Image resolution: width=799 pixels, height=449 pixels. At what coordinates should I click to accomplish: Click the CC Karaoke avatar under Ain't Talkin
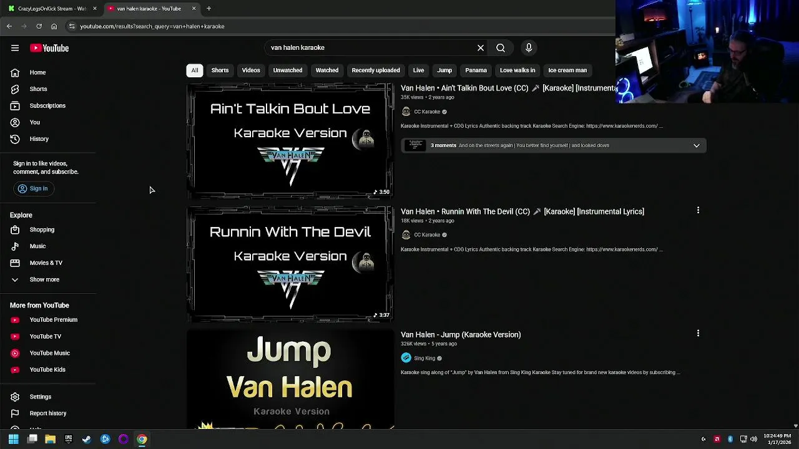[406, 112]
